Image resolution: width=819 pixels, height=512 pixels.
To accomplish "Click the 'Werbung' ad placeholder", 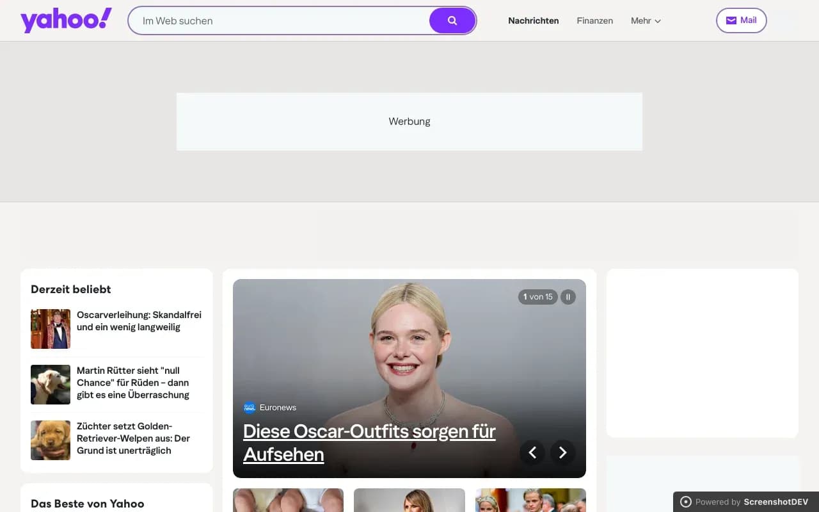I will tap(409, 122).
